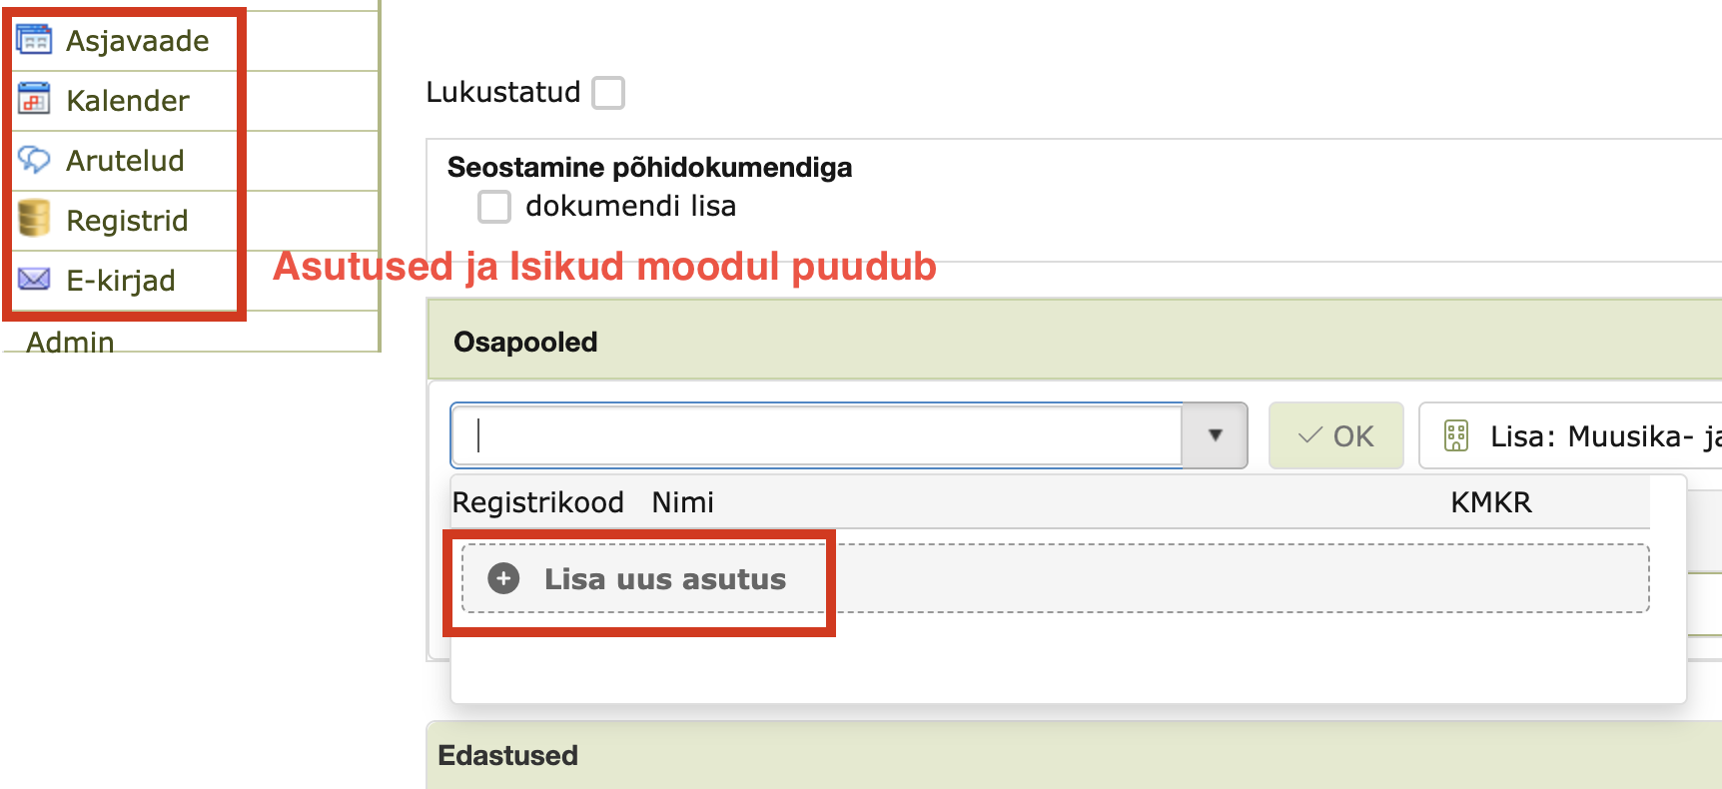Click the Kalender calendar icon
Viewport: 1722px width, 789px height.
click(34, 100)
